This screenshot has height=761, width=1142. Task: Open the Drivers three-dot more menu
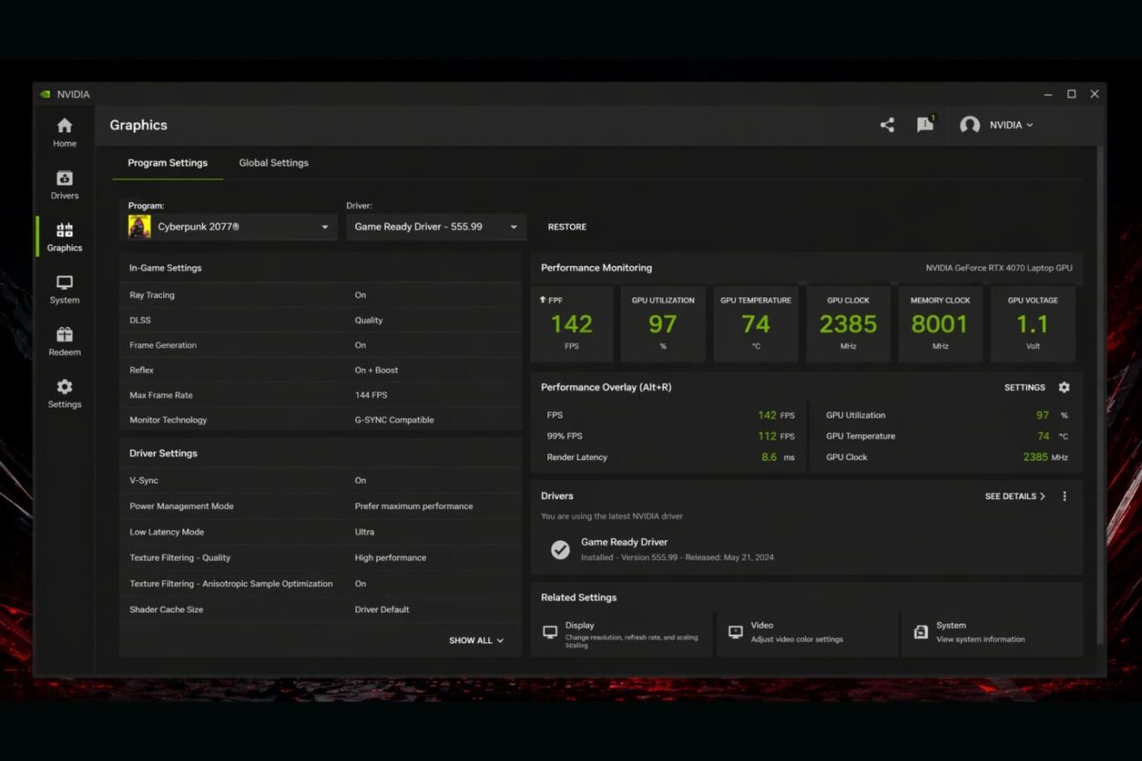[x=1065, y=496]
